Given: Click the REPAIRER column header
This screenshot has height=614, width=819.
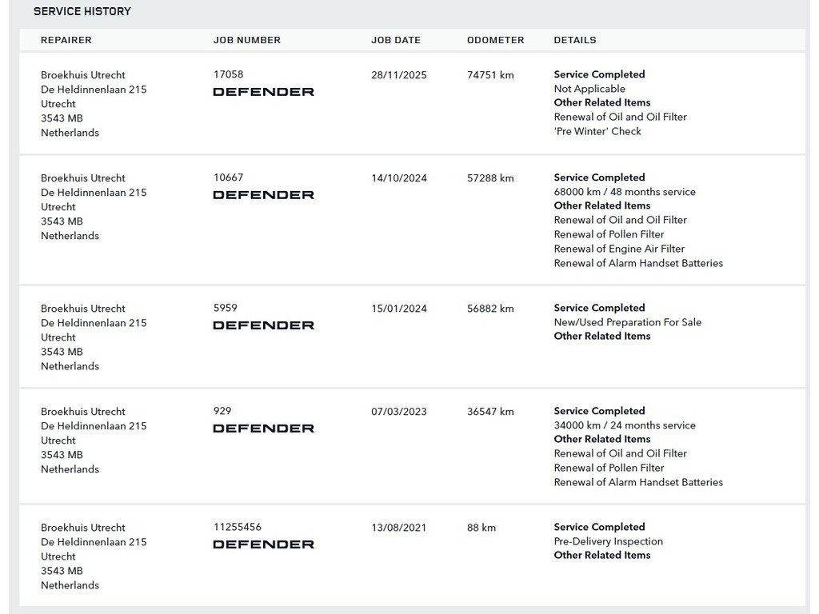Looking at the screenshot, I should [x=66, y=40].
